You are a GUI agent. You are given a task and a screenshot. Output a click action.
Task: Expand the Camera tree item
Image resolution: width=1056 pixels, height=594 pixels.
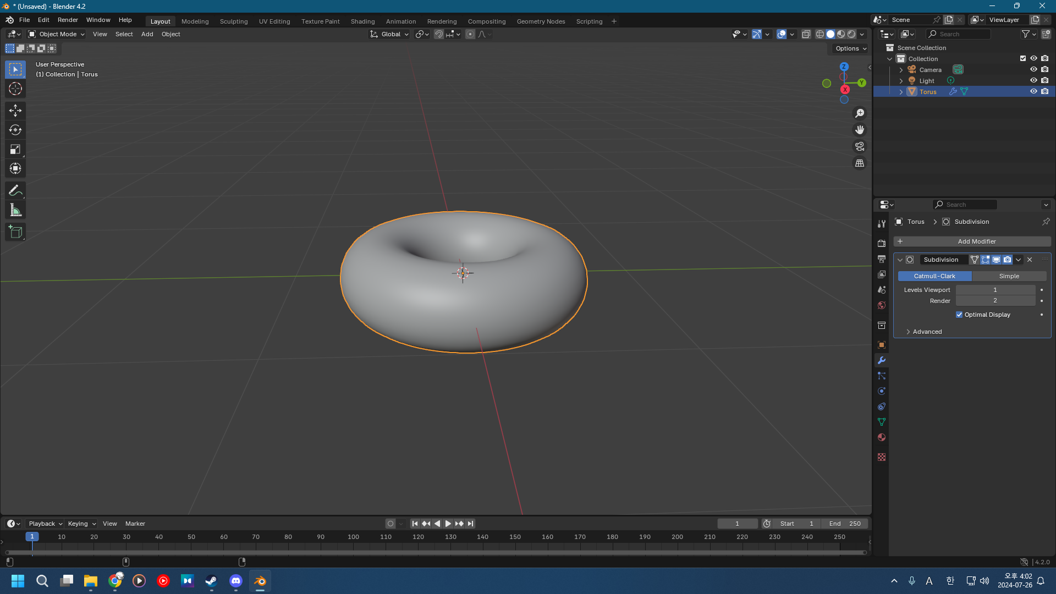pyautogui.click(x=901, y=70)
